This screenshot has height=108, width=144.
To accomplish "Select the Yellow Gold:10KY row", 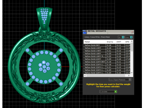I will click(x=107, y=48).
